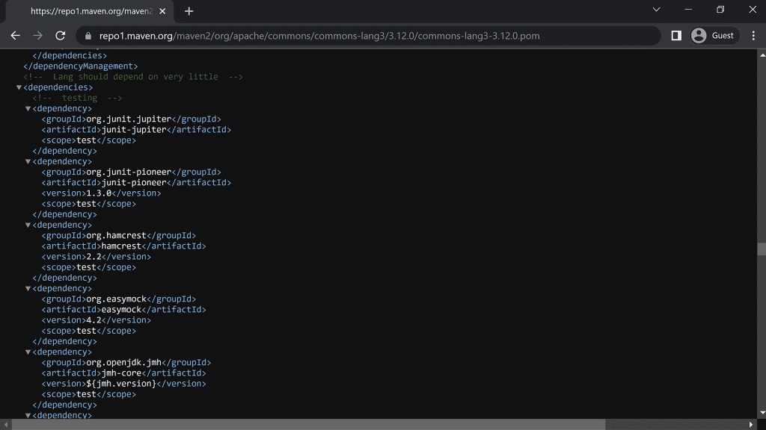Click the vertical scrollbar thumb
766x430 pixels.
coord(761,249)
